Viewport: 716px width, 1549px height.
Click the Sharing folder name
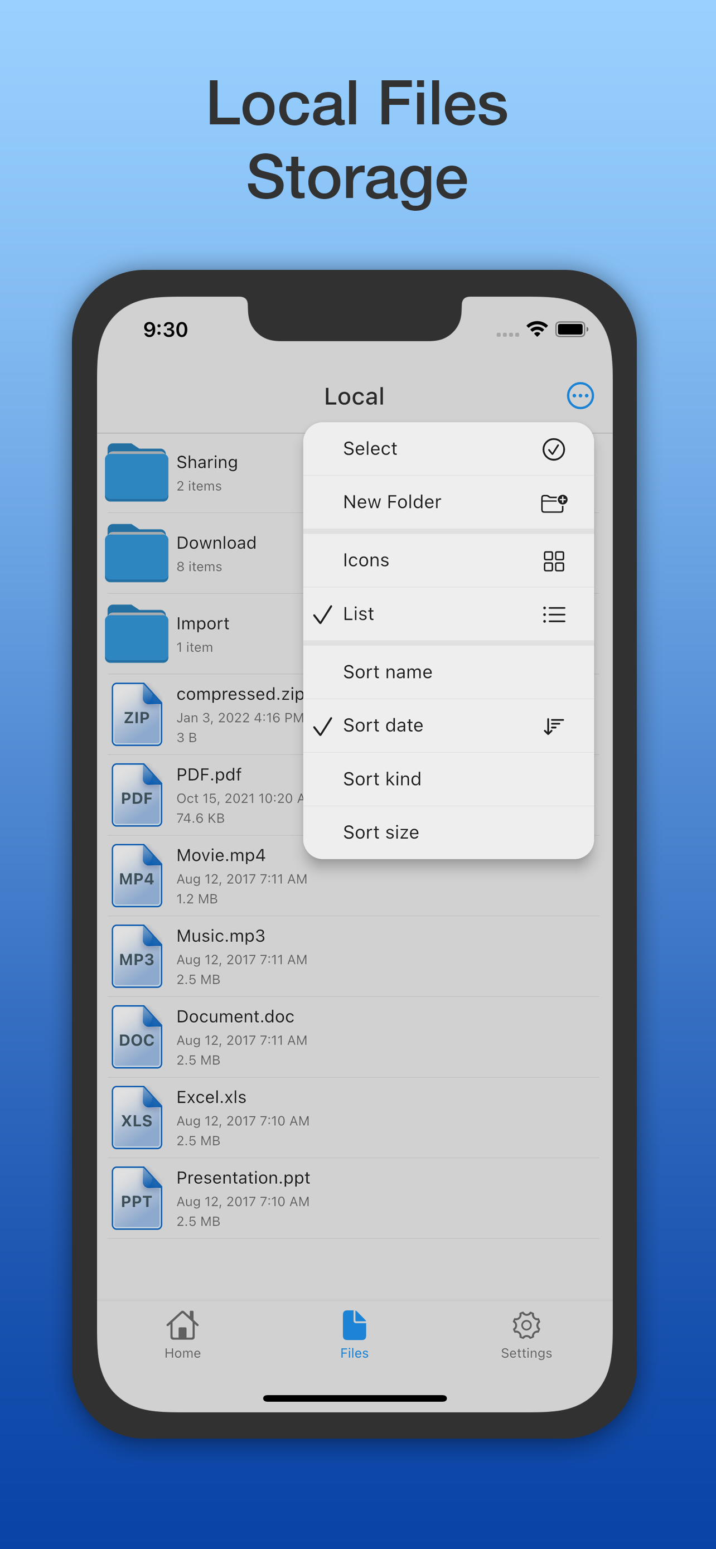(x=207, y=462)
